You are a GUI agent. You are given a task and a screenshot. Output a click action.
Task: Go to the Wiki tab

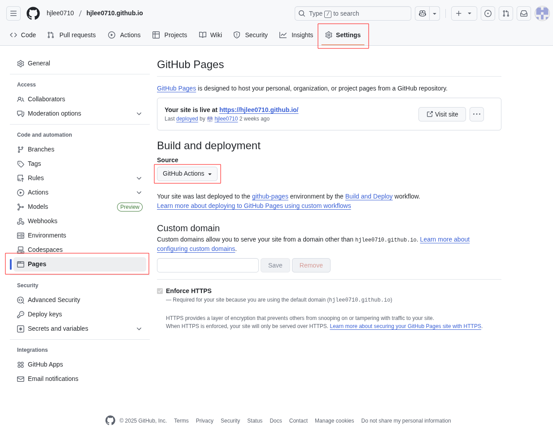pyautogui.click(x=210, y=35)
